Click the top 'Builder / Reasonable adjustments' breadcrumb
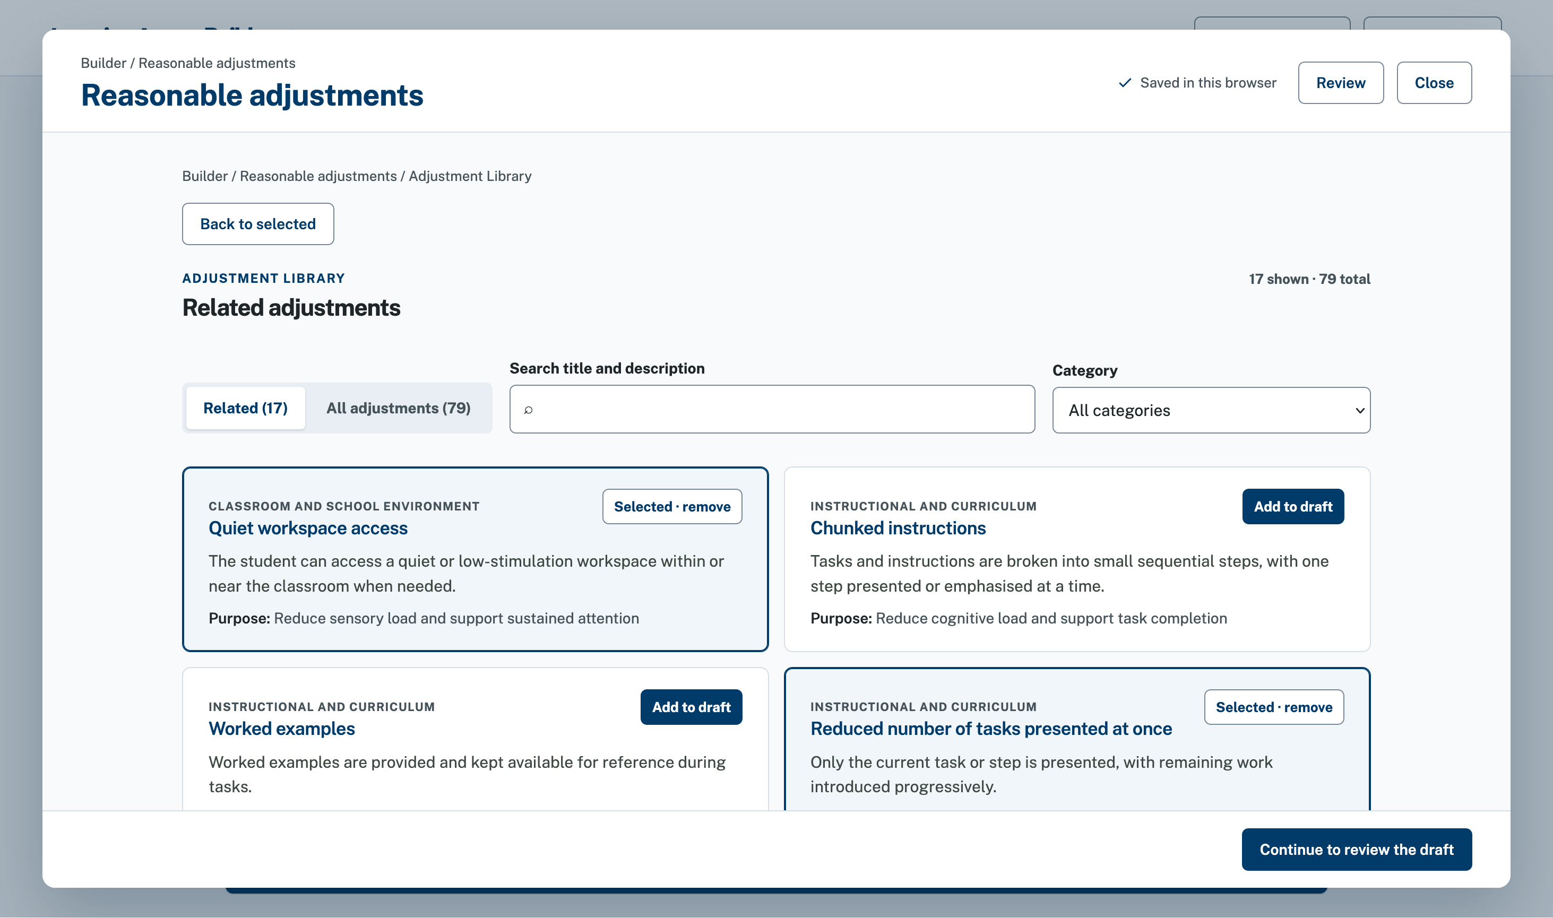 click(188, 63)
